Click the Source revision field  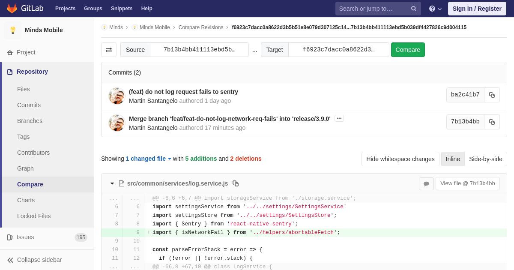(199, 50)
